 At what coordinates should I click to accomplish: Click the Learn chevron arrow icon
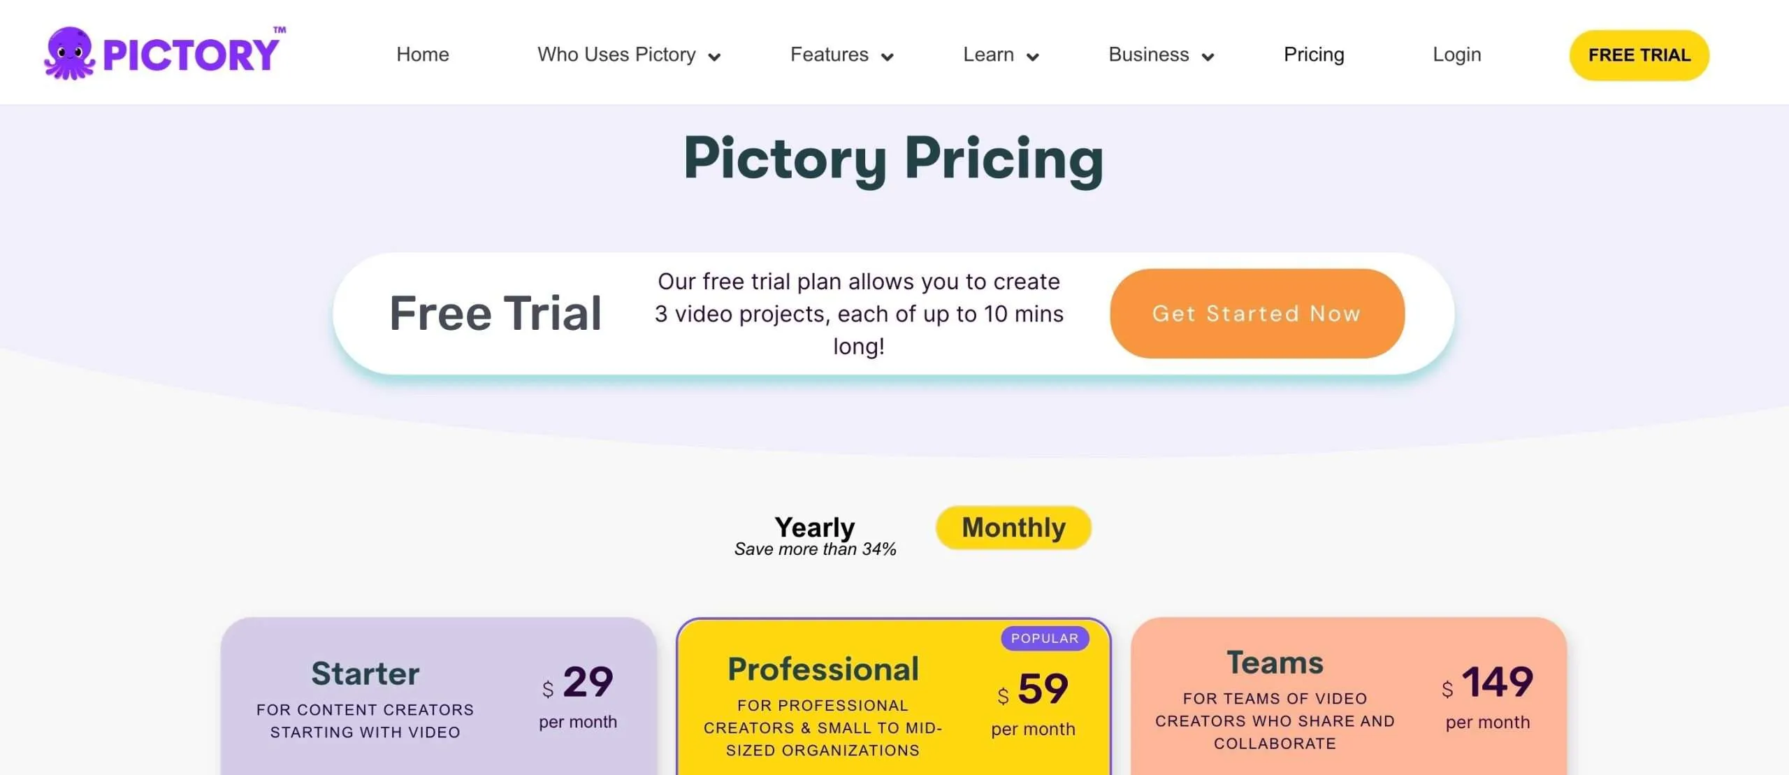(1033, 57)
